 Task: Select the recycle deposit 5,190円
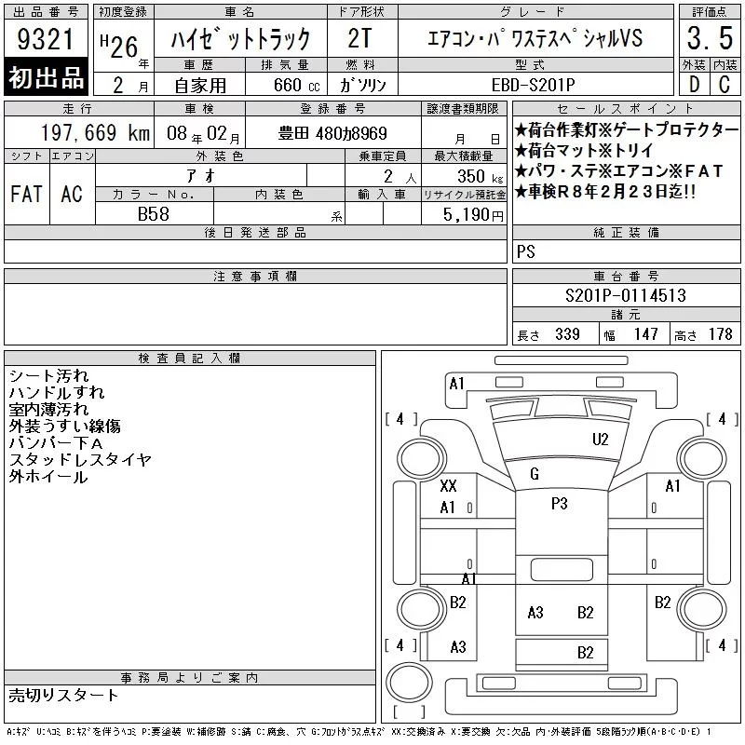point(473,215)
